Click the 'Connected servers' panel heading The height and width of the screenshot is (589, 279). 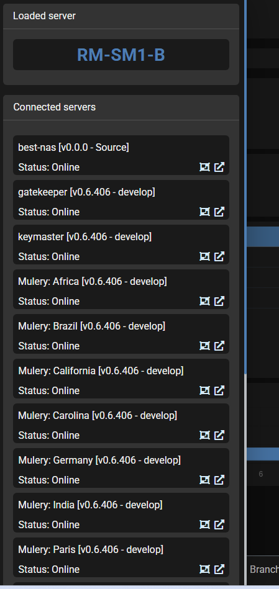(x=55, y=107)
